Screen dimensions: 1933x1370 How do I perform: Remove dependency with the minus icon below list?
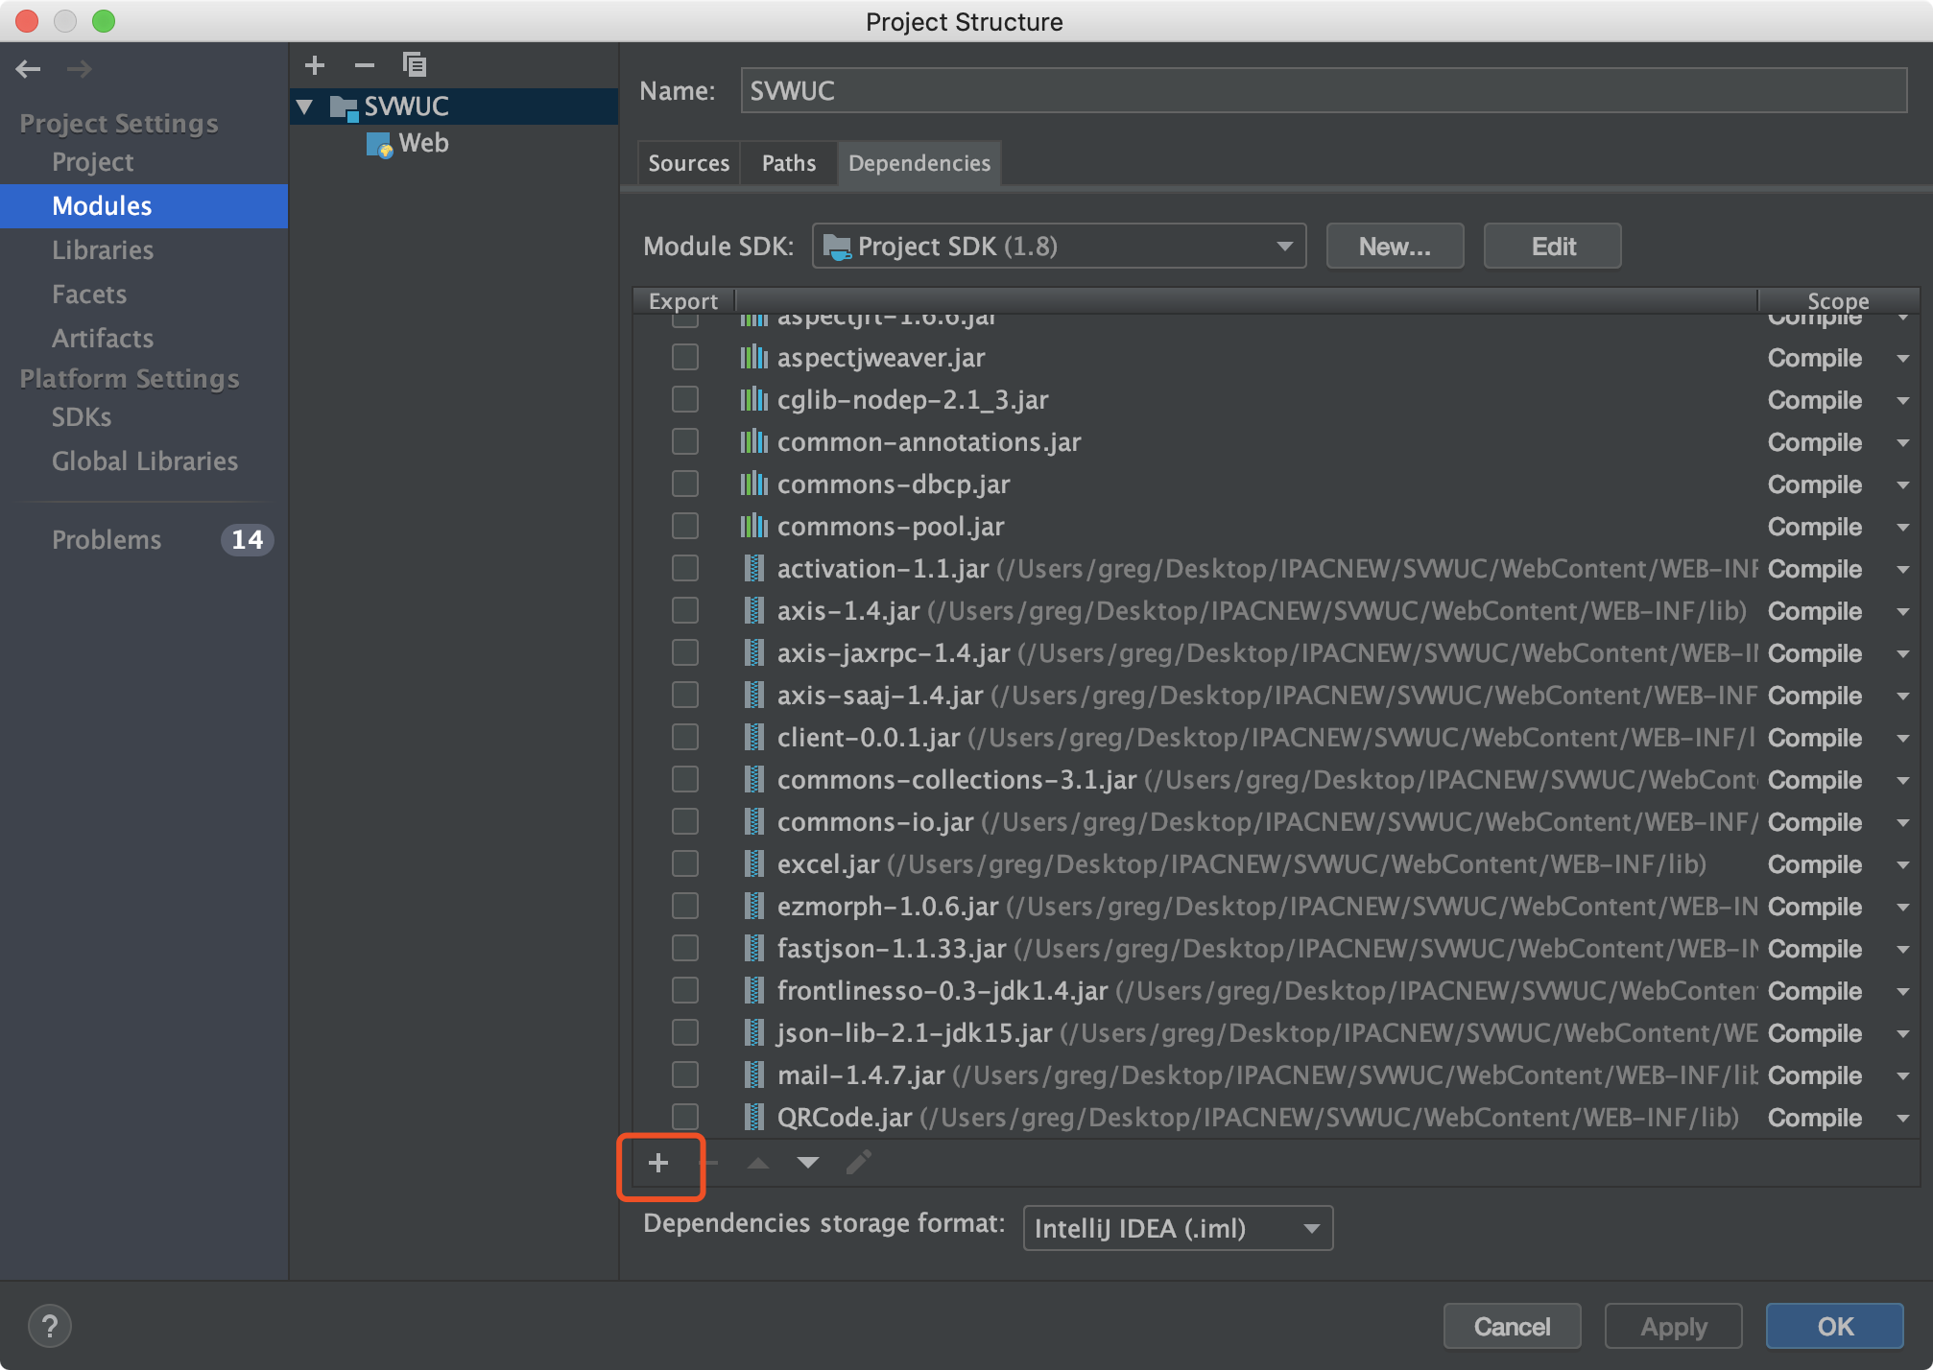tap(710, 1164)
